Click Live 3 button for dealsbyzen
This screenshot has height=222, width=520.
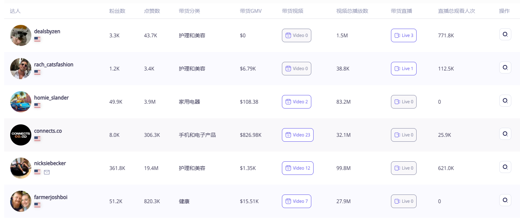(403, 35)
